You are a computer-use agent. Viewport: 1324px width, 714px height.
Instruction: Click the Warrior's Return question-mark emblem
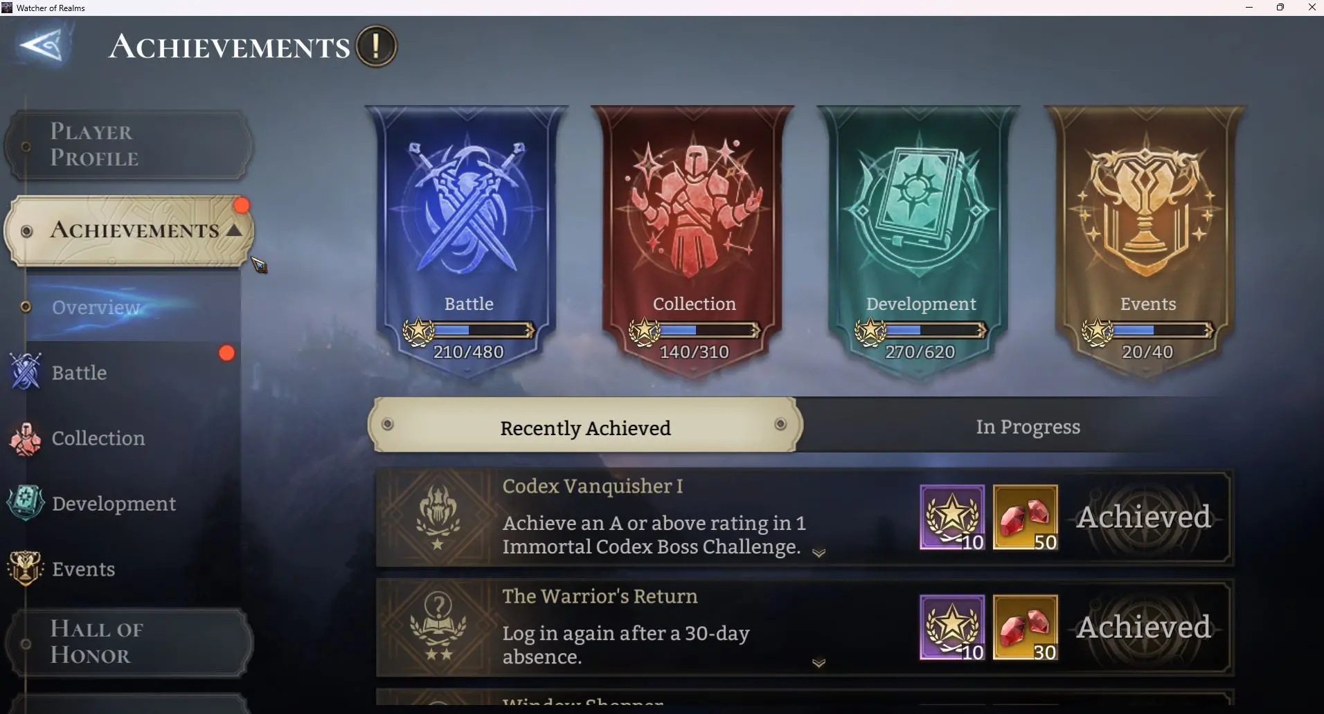(438, 628)
